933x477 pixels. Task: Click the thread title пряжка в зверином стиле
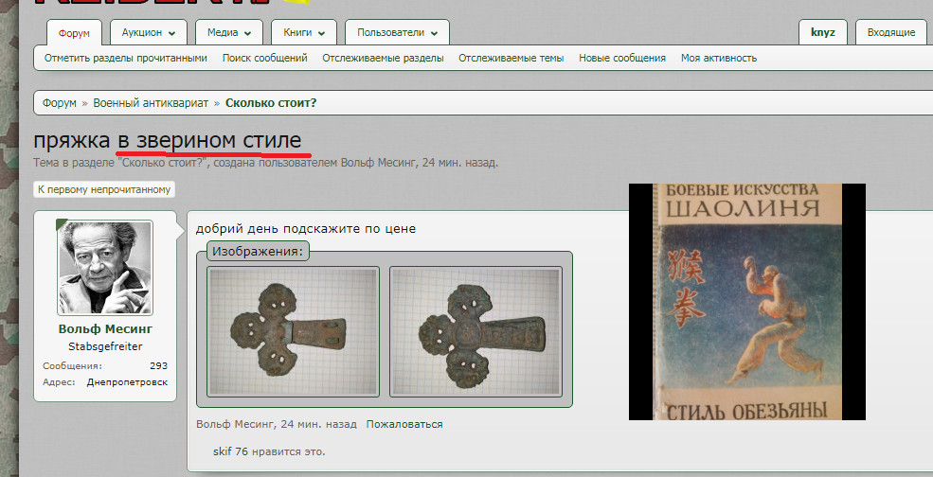[x=168, y=141]
